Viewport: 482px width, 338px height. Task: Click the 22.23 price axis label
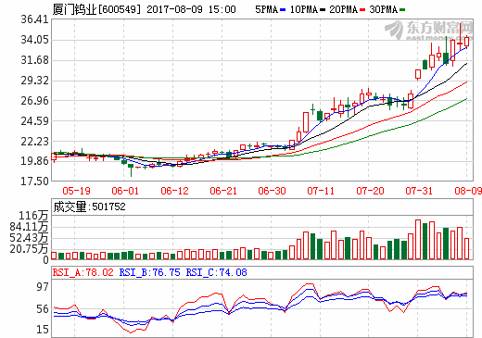[x=34, y=141]
